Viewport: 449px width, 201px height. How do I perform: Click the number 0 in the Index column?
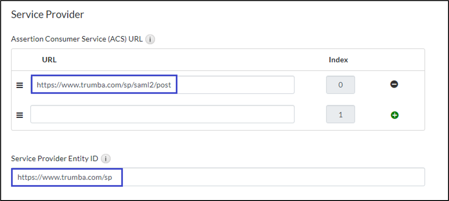pos(340,85)
